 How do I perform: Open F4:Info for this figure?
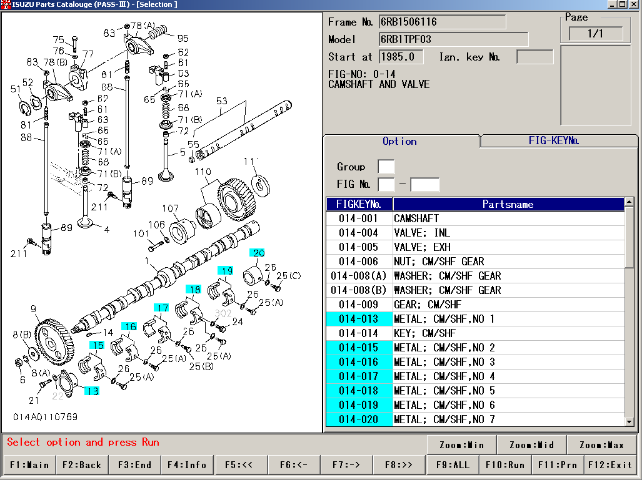click(x=187, y=465)
